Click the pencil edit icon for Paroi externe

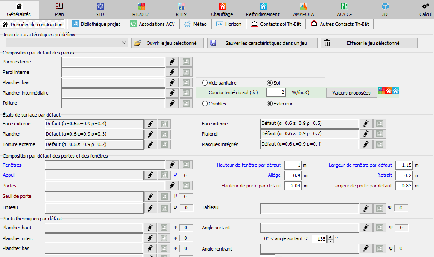(172, 62)
